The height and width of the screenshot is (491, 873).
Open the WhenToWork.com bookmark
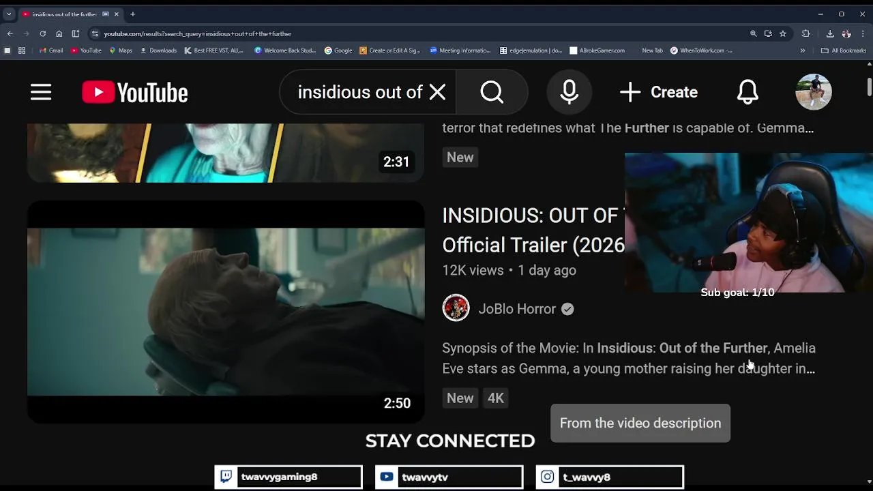701,50
